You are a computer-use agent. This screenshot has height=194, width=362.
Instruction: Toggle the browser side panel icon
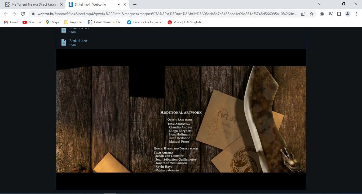tap(339, 14)
